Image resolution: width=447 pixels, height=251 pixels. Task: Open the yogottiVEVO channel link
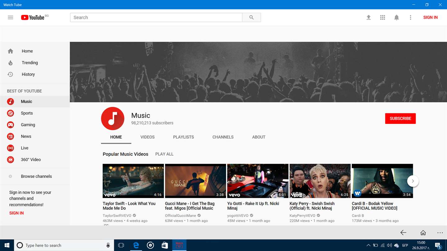tap(238, 215)
